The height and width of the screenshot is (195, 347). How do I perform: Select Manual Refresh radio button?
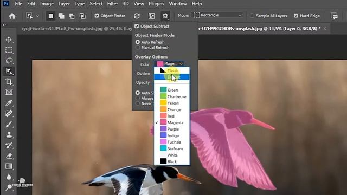[138, 48]
